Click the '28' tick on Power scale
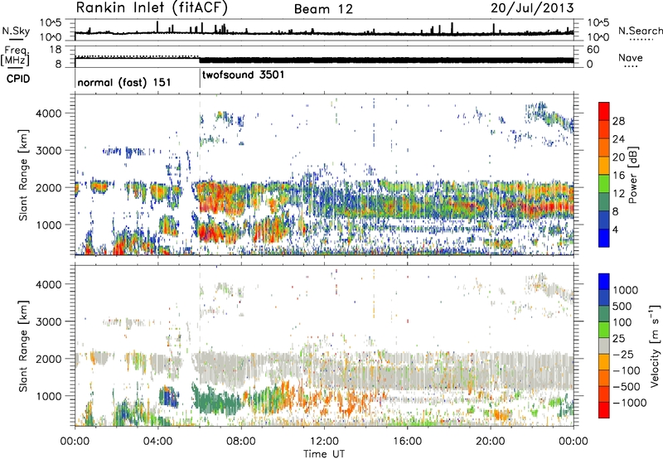 point(618,121)
